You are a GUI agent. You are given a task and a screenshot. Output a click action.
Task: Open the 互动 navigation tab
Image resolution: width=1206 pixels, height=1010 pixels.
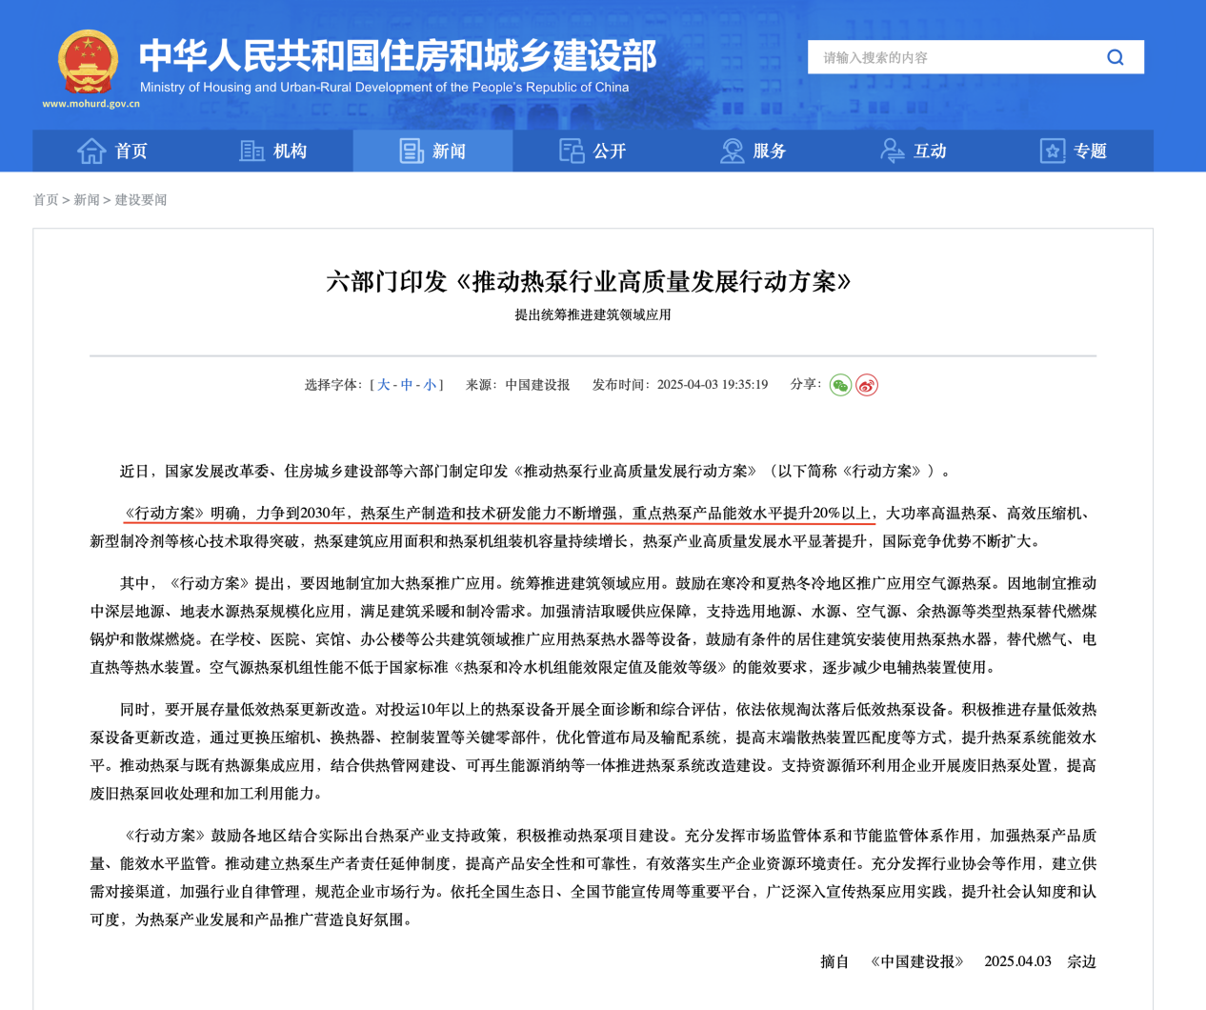point(913,151)
